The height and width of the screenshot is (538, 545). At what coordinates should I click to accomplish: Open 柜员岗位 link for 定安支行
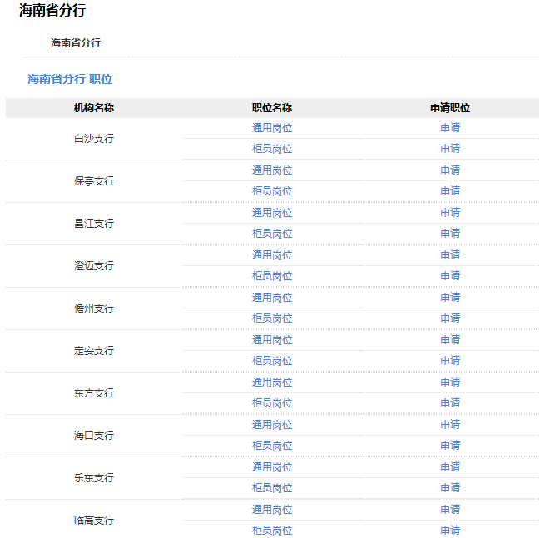272,361
